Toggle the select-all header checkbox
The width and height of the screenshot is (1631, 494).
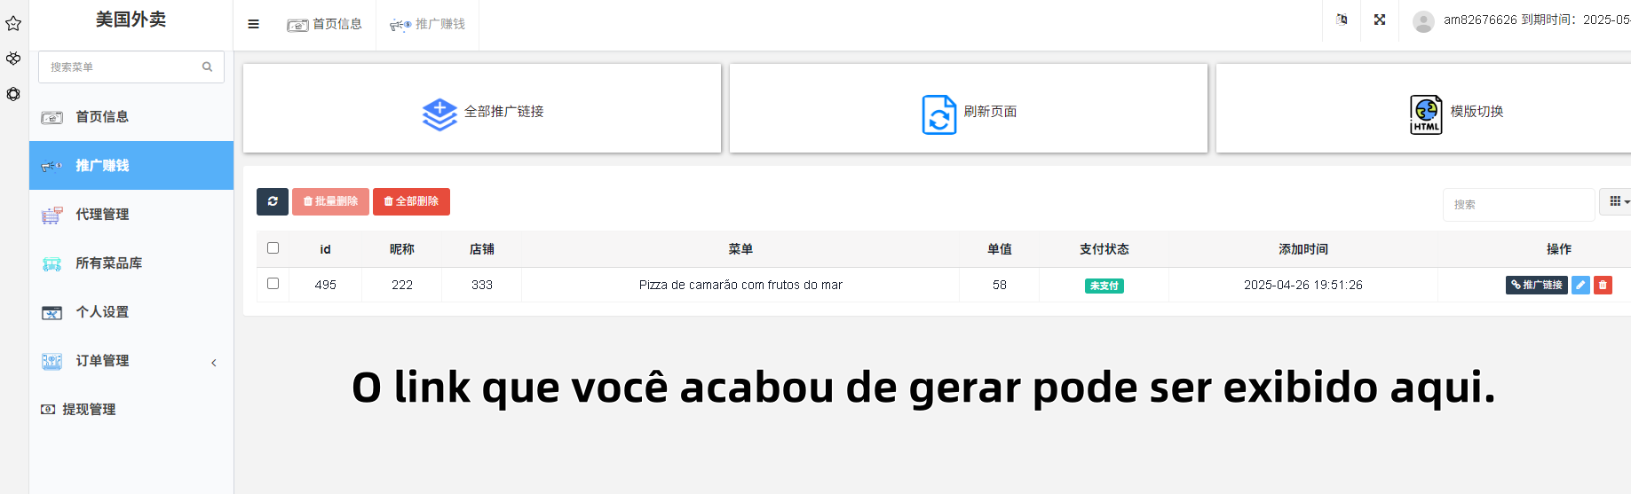[x=273, y=248]
